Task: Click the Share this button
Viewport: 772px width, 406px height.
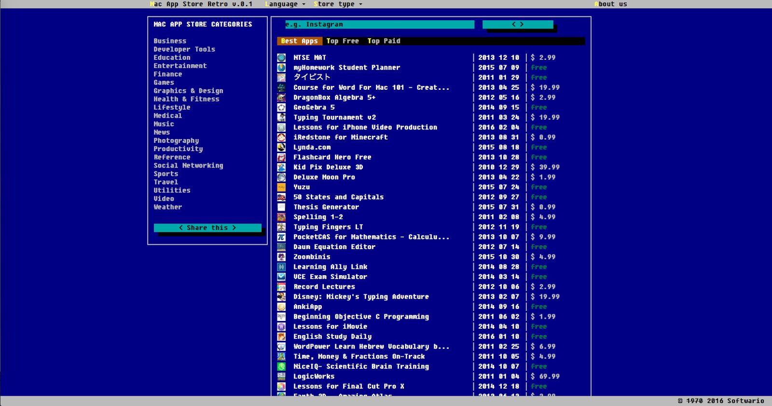Action: pos(207,228)
